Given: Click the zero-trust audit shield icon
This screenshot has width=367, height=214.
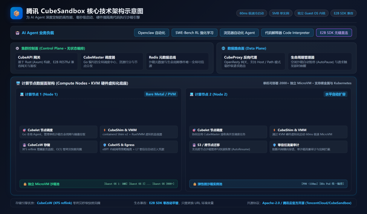Looking at the screenshot, I should [x=274, y=145].
